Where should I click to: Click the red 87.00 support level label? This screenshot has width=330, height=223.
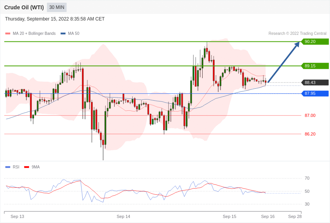click(310, 115)
